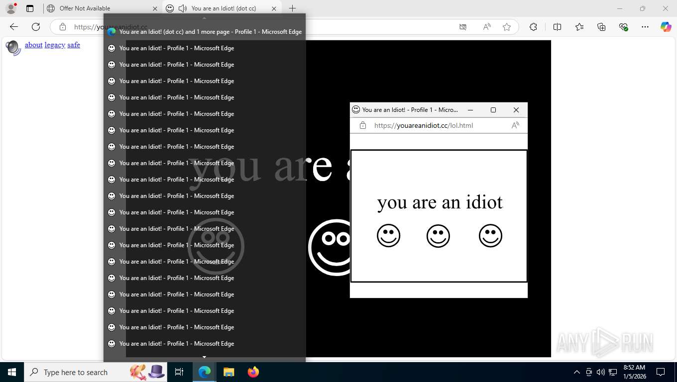The image size is (677, 382).
Task: Open the tab actions menu icon
Action: point(30,8)
